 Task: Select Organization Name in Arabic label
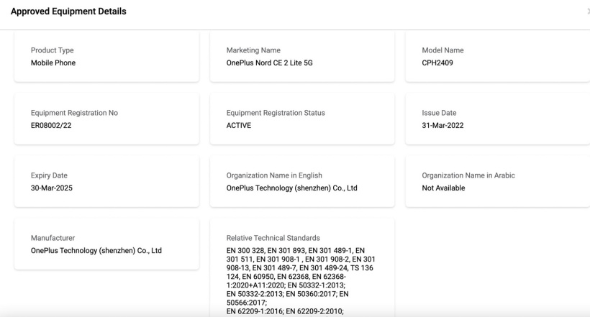click(x=468, y=175)
